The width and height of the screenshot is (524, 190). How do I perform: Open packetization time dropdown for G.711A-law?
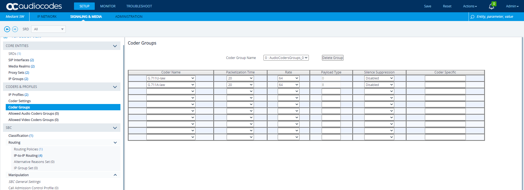240,85
